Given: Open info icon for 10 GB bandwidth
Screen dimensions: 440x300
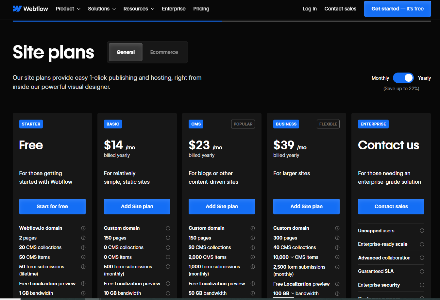Looking at the screenshot, I should point(168,293).
